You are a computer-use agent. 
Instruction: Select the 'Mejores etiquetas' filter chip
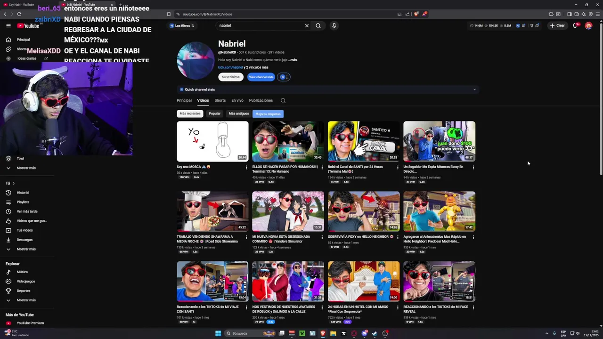point(268,114)
